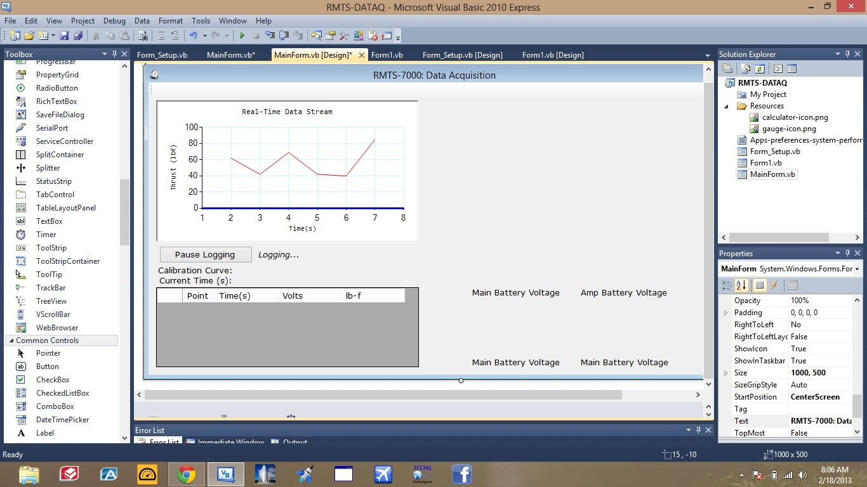Click the Properties grid vertical scrollbar thumb
The width and height of the screenshot is (867, 487).
(x=857, y=406)
